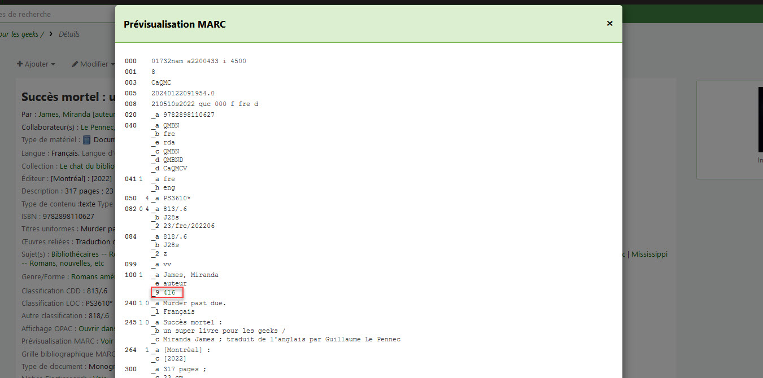Viewport: 763px width, 378px height.
Task: Click the Ouvrir dans OPAC link
Action: (x=97, y=328)
